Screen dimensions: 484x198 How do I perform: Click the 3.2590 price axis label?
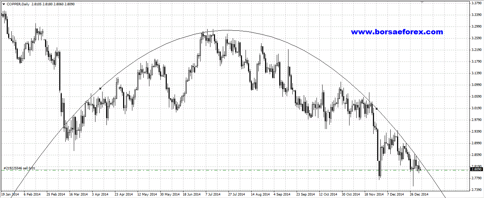click(476, 38)
